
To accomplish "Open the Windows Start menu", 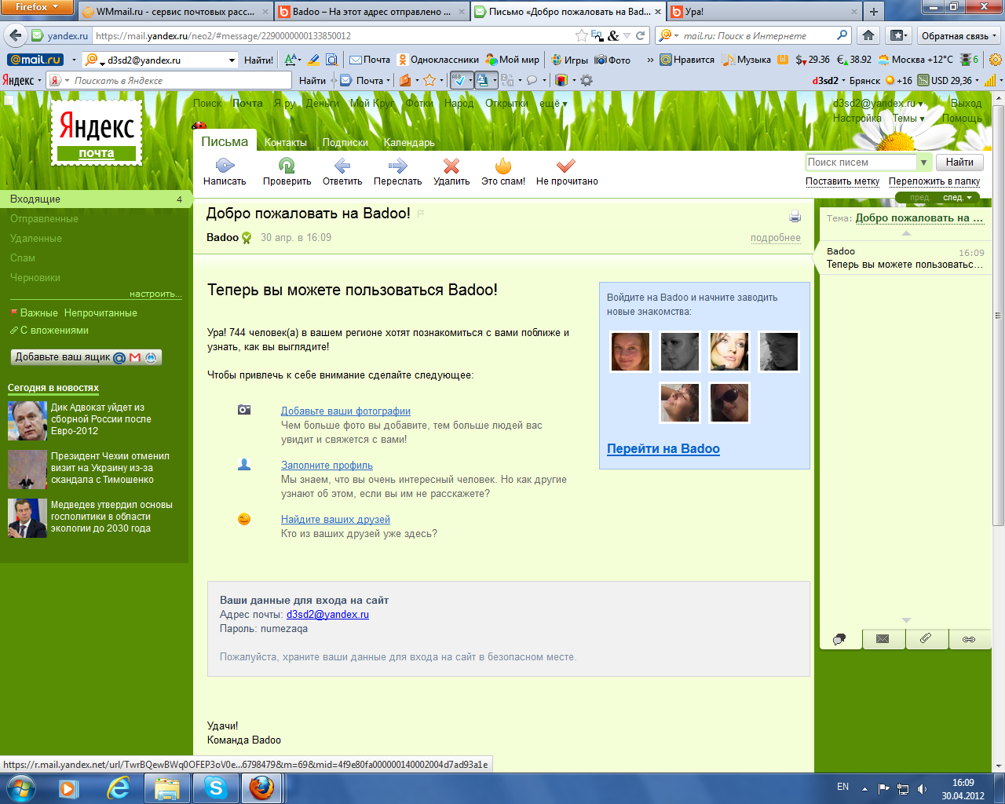I will (x=20, y=788).
